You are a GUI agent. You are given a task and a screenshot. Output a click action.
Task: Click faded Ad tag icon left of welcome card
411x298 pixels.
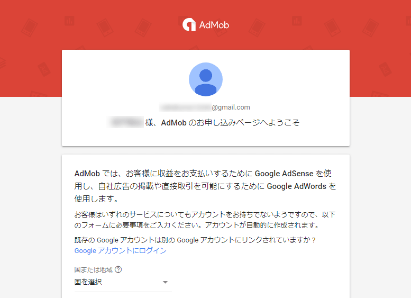click(x=44, y=69)
